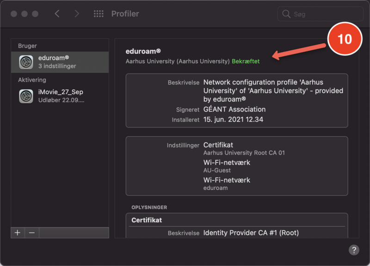Go back with the left chevron
Screen dimensions: 370x266
(x=57, y=14)
